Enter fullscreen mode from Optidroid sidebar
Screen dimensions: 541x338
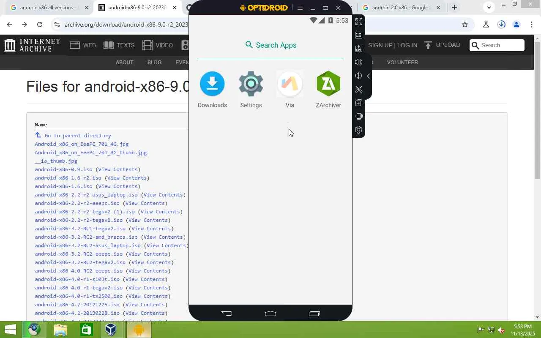(x=359, y=22)
